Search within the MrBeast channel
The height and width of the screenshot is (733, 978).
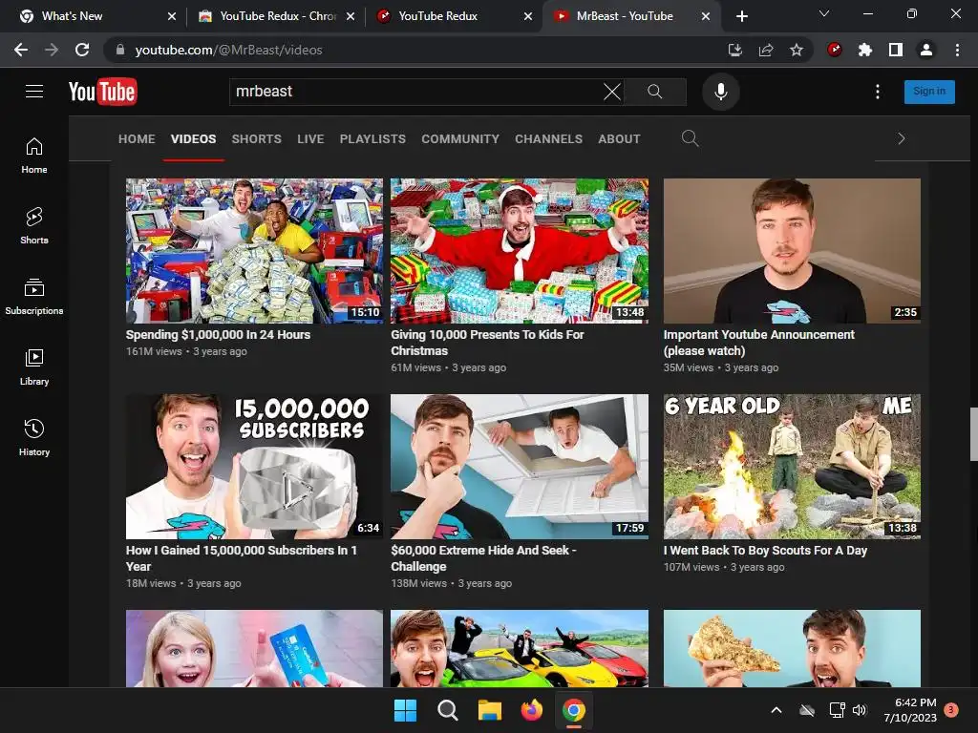pyautogui.click(x=690, y=138)
